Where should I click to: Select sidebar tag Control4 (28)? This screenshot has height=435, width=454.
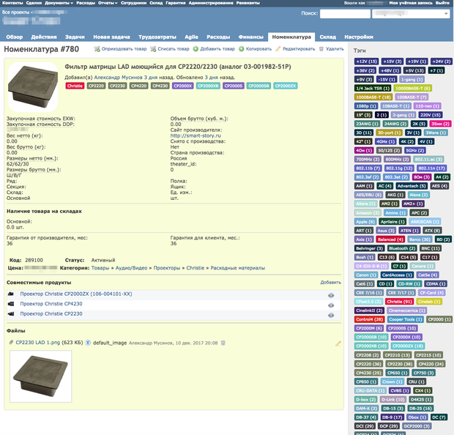pos(369,319)
